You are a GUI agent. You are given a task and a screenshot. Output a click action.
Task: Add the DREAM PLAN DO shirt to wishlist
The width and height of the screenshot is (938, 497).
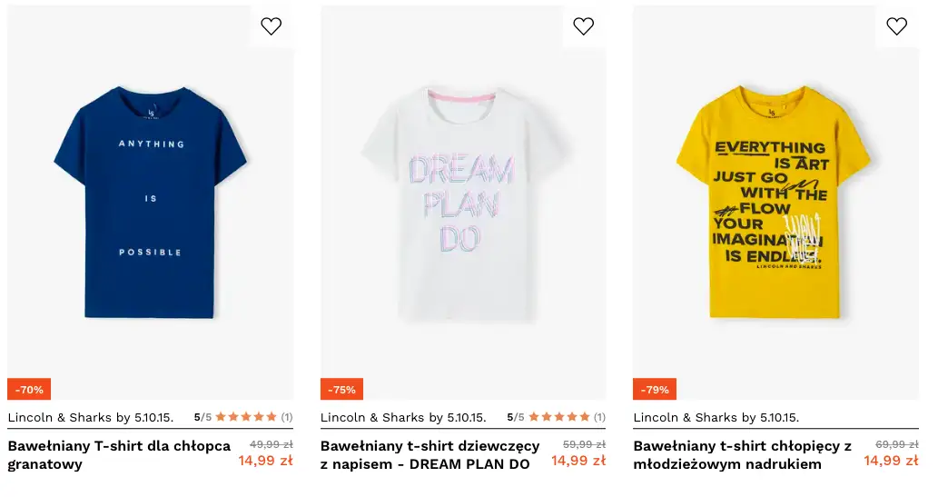[x=584, y=26]
